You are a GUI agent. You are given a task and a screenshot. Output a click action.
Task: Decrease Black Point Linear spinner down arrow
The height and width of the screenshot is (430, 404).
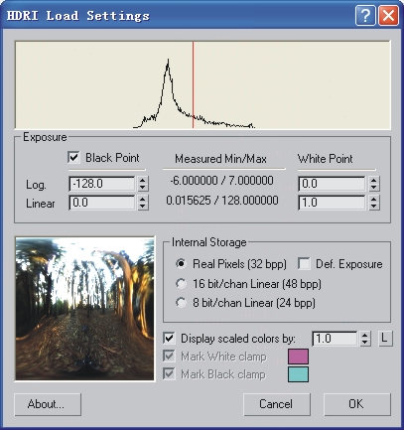[142, 206]
